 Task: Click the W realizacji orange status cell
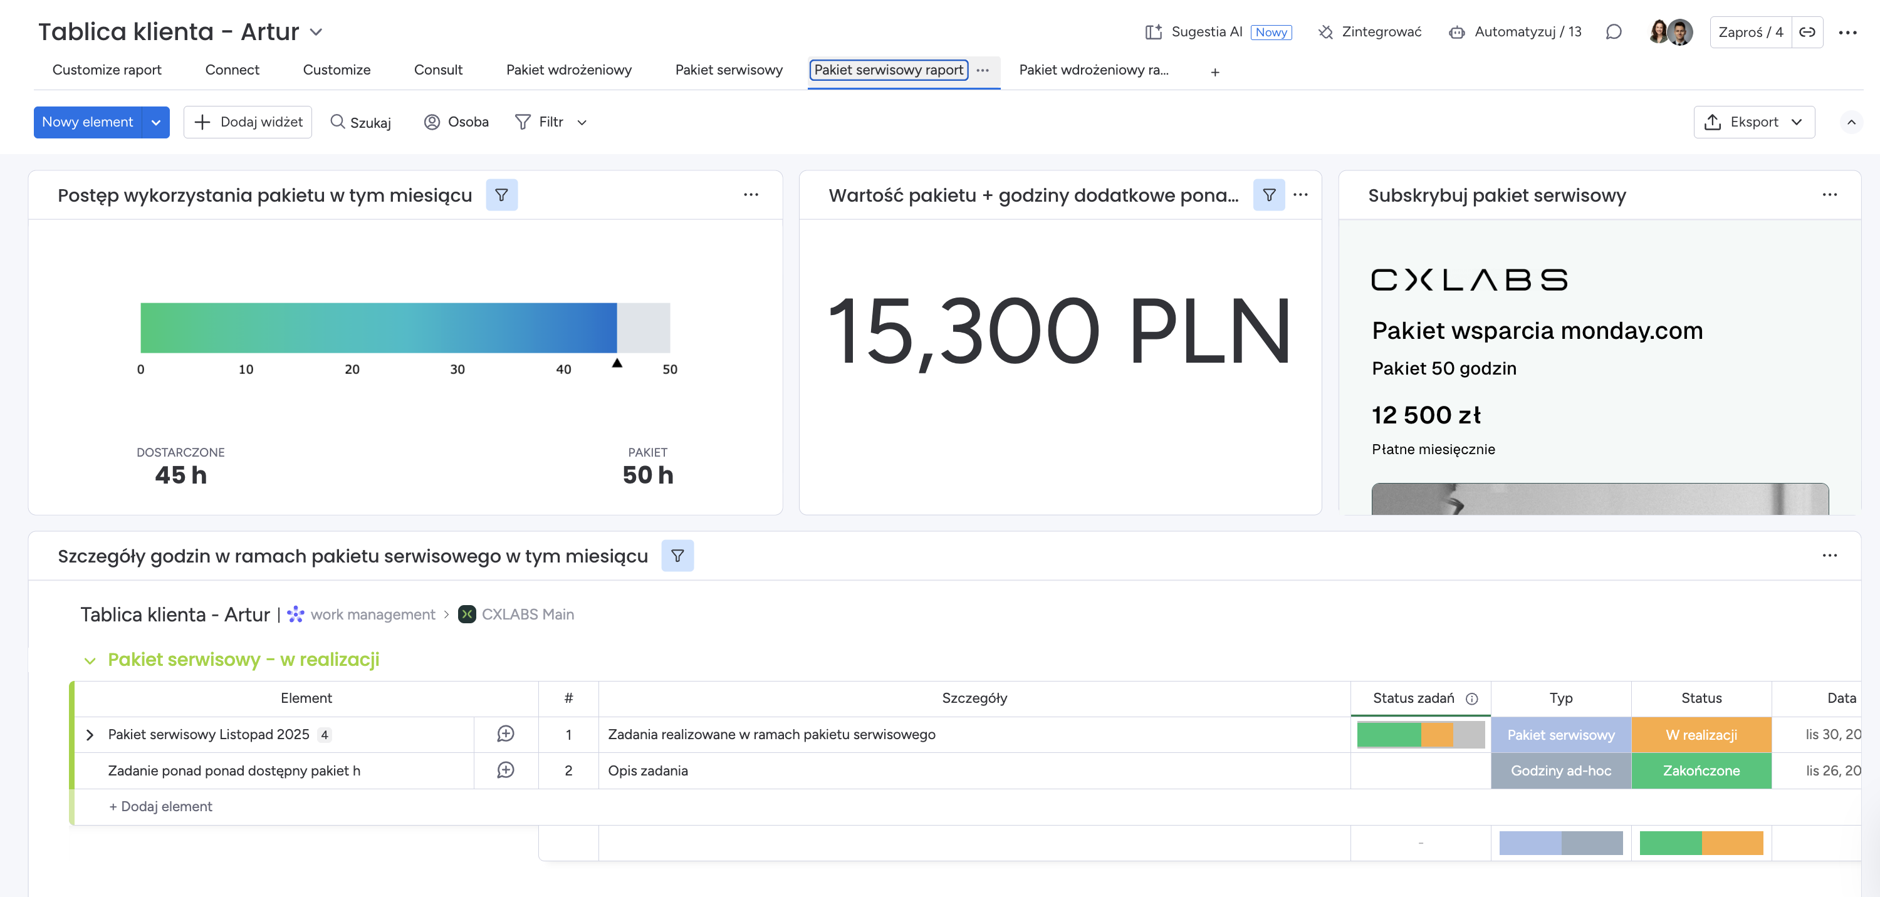pyautogui.click(x=1701, y=735)
